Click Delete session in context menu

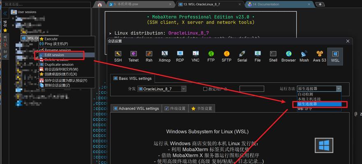click(x=67, y=60)
